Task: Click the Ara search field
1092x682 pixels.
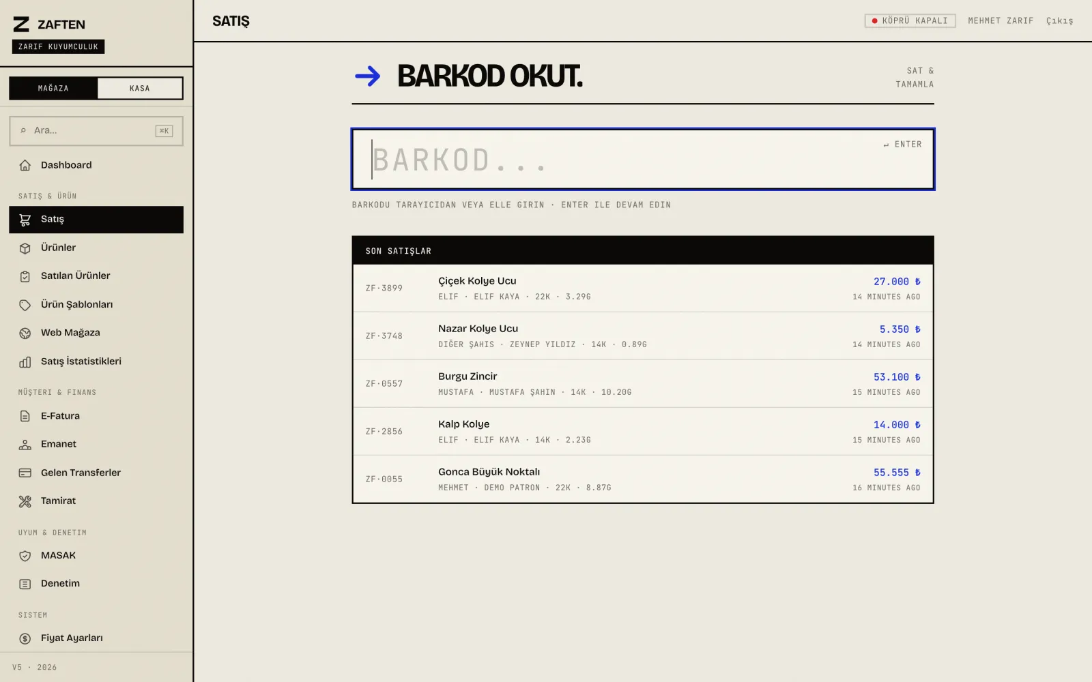Action: pyautogui.click(x=96, y=131)
